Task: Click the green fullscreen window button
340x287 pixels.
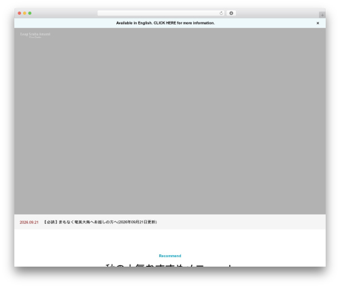Action: [x=30, y=13]
